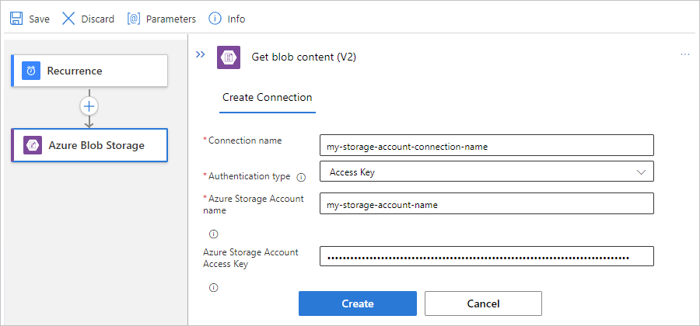Click the Connection name input field

click(487, 145)
